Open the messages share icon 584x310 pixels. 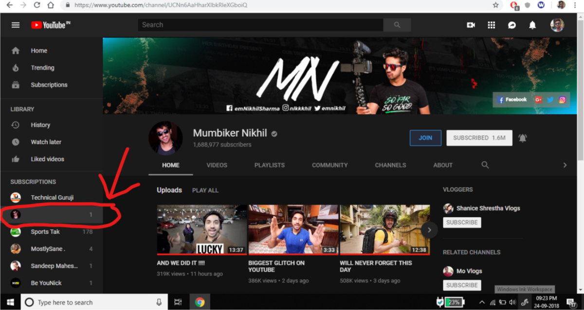pos(511,25)
